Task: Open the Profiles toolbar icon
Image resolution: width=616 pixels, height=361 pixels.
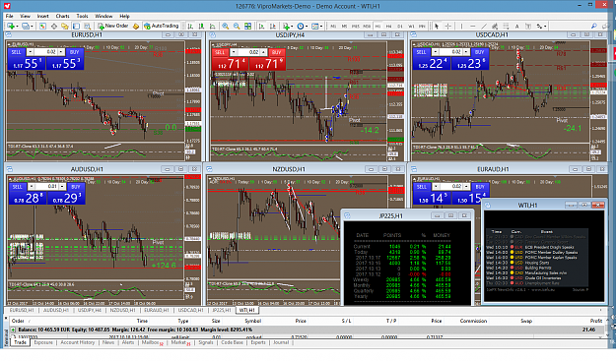Action: coord(27,26)
